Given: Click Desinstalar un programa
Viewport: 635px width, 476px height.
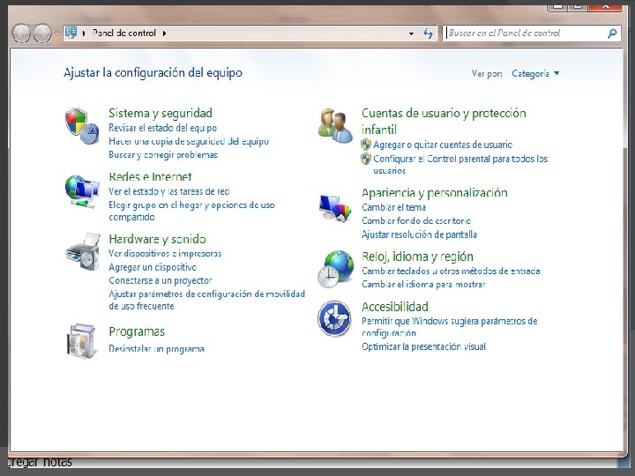Looking at the screenshot, I should pyautogui.click(x=156, y=348).
